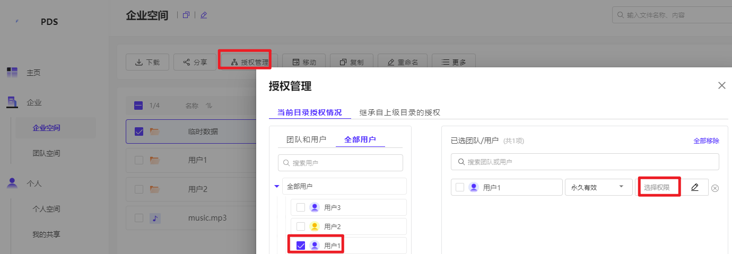
Task: Click the folder icon of 用户1 row
Action: 155,160
